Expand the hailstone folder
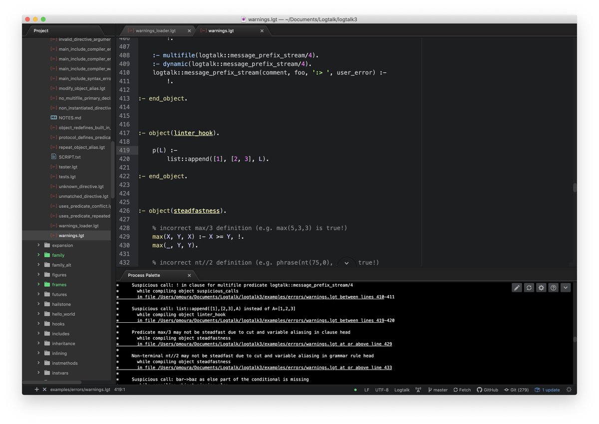 pyautogui.click(x=38, y=304)
